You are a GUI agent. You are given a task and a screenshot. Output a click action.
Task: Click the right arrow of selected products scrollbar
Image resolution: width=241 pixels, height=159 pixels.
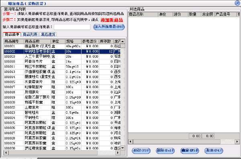(x=237, y=141)
